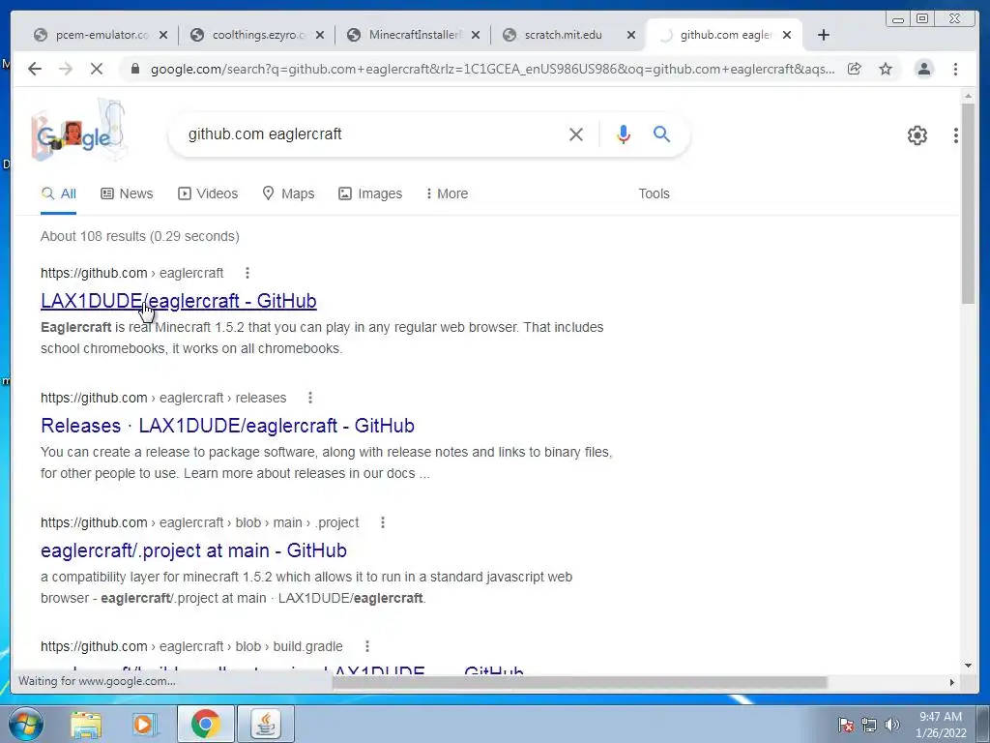Open Windows Explorer from taskbar
The height and width of the screenshot is (743, 990).
pos(86,725)
